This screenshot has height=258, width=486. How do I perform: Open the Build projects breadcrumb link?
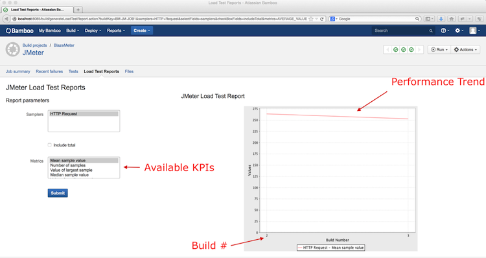pyautogui.click(x=34, y=45)
